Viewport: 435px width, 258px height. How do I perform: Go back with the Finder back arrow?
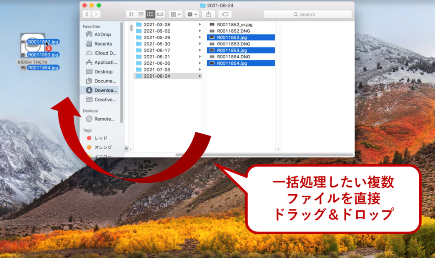tap(87, 14)
